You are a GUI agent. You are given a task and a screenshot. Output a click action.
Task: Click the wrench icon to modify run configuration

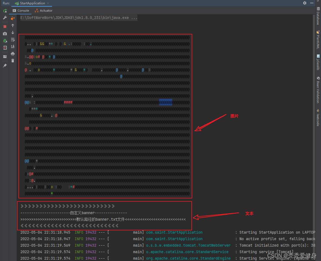coord(5,18)
